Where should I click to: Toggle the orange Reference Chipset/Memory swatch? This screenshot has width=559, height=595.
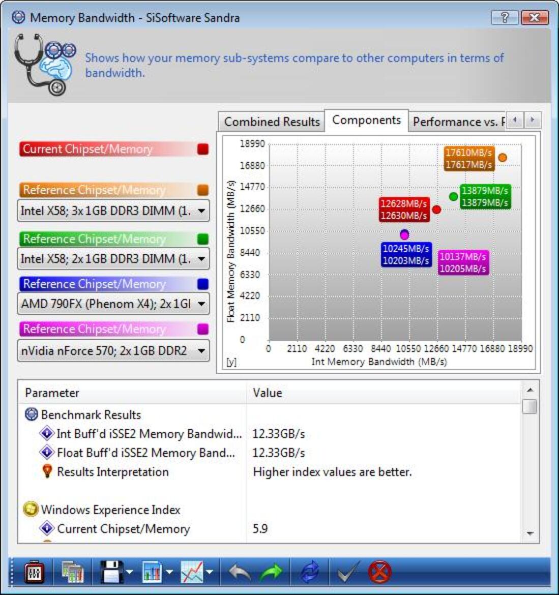tap(203, 190)
